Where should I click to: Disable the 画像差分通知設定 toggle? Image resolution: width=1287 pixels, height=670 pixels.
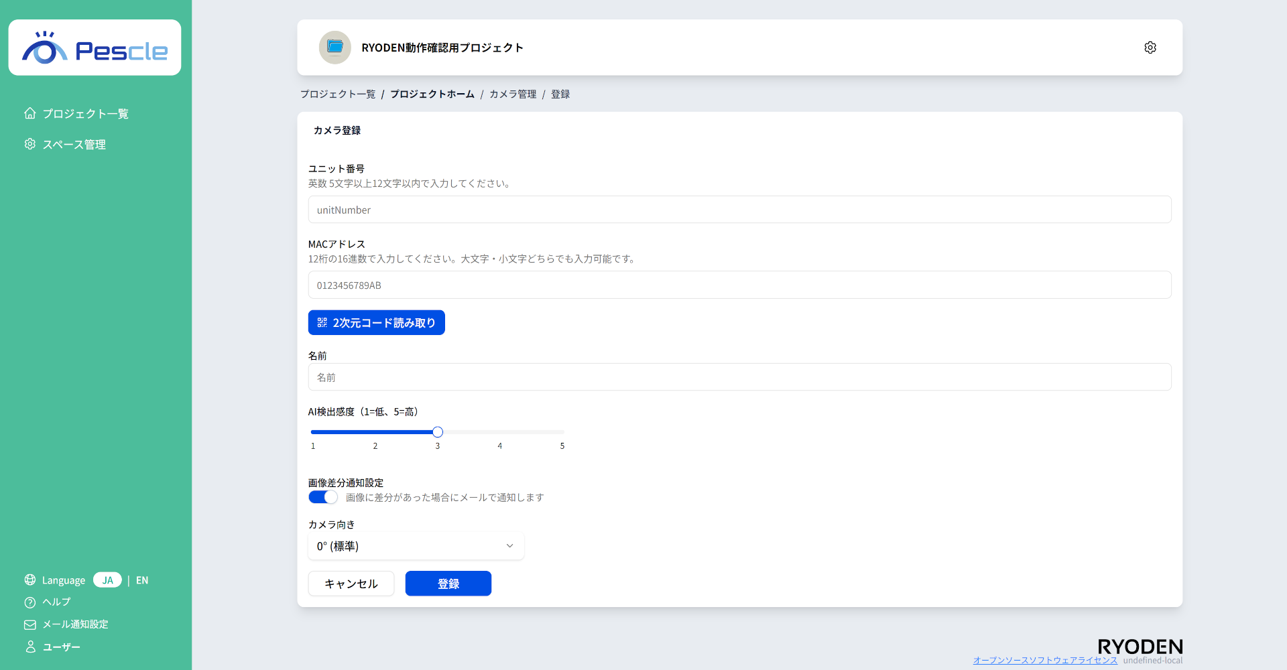322,496
